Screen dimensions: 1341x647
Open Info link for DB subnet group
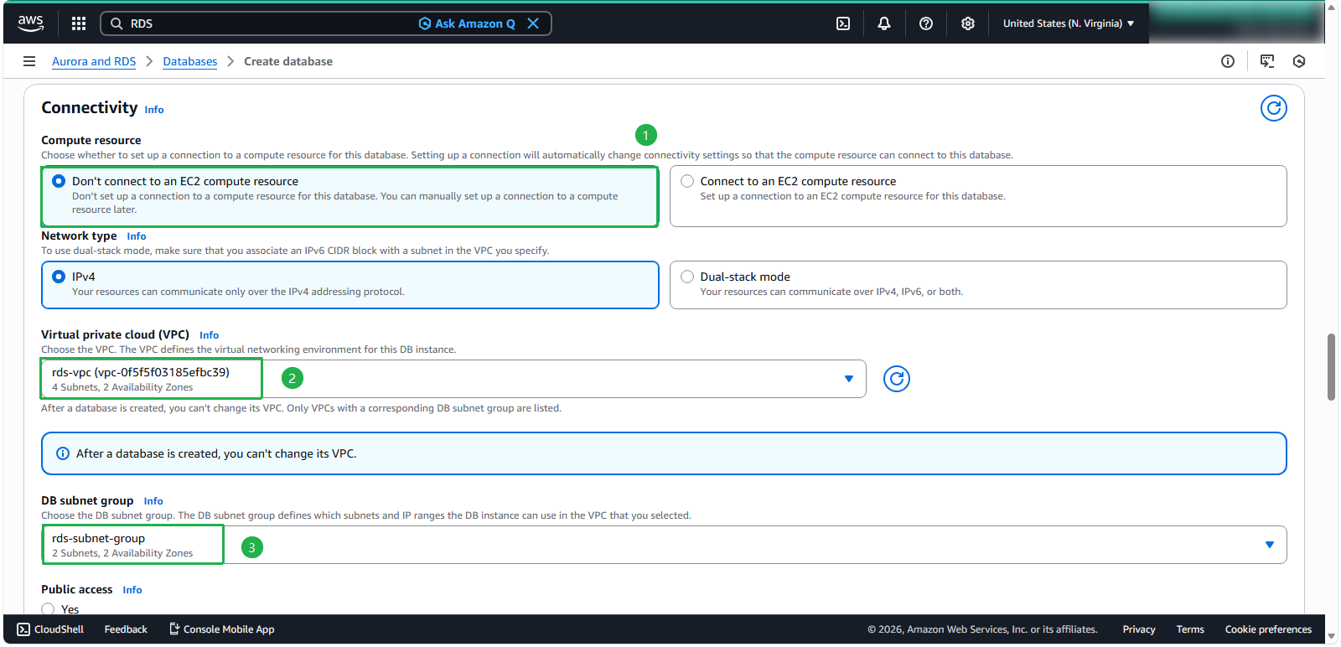tap(153, 501)
